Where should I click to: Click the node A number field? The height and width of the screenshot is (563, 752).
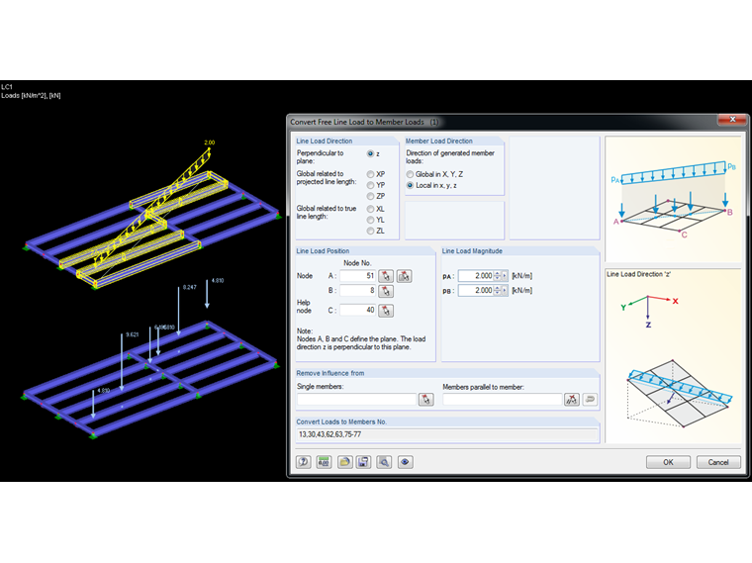pyautogui.click(x=358, y=276)
